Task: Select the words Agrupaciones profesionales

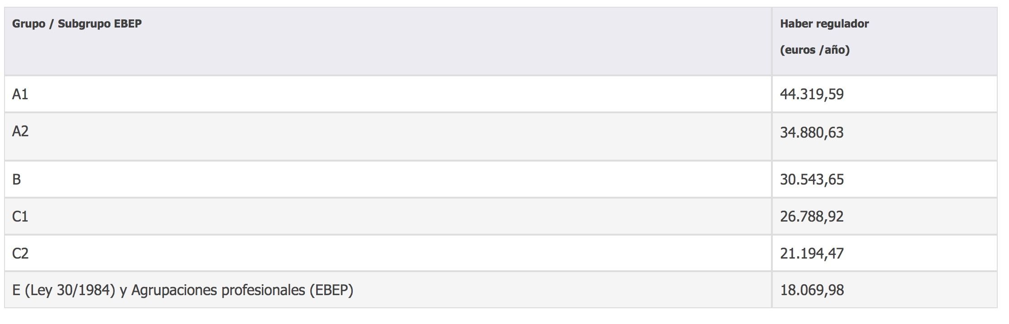Action: point(218,290)
